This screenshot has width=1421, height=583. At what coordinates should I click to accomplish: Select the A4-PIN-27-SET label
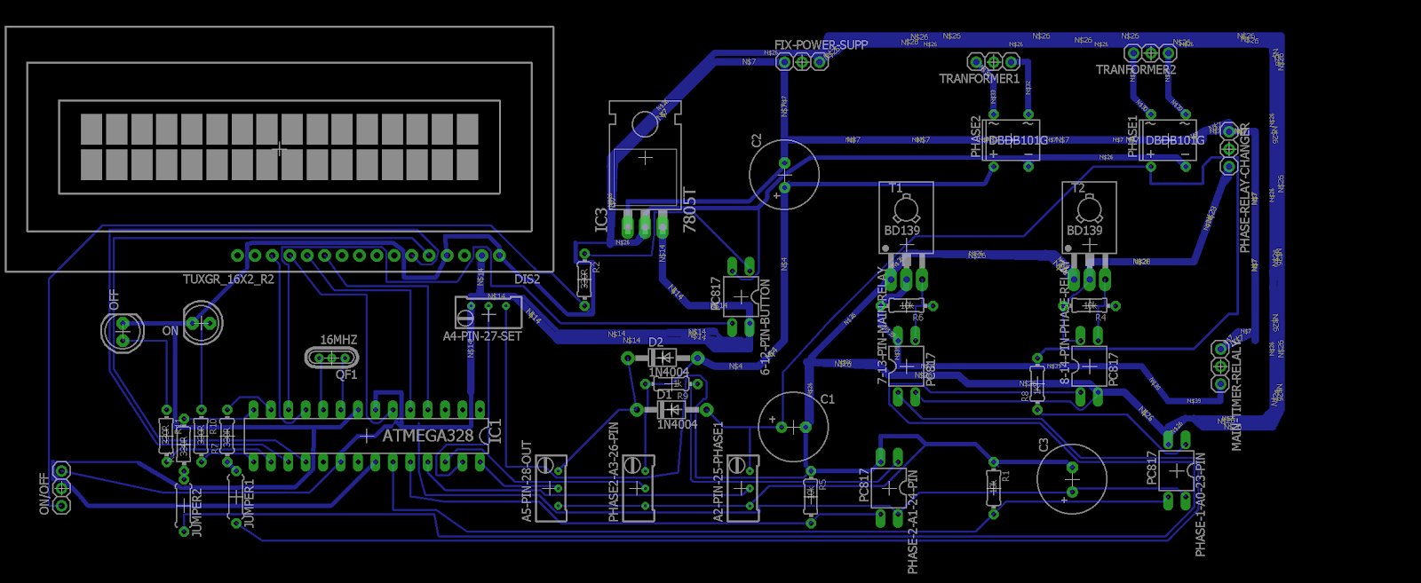click(482, 336)
